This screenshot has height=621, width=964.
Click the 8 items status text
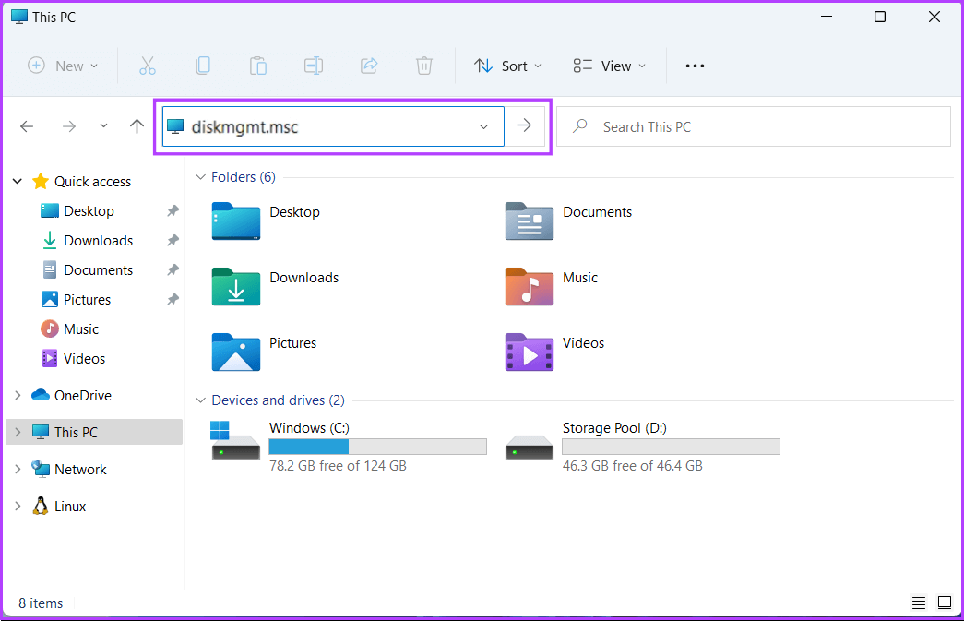(41, 603)
